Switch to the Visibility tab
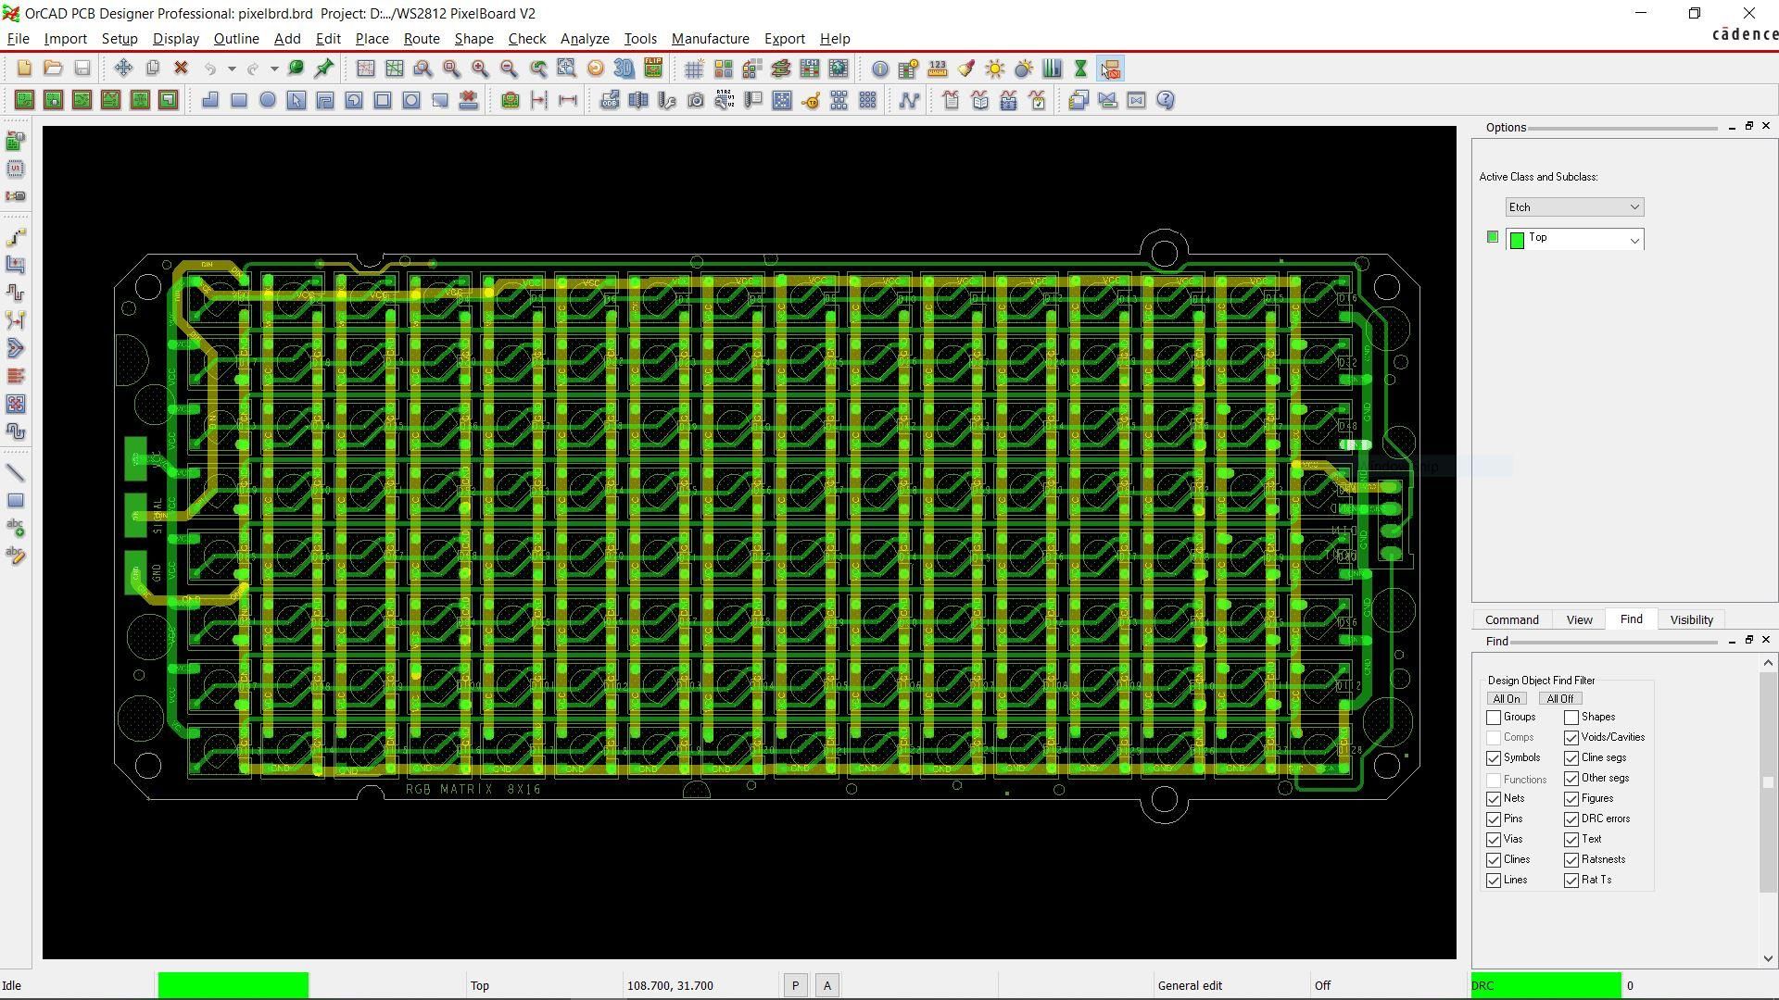Viewport: 1779px width, 1000px height. (x=1691, y=620)
